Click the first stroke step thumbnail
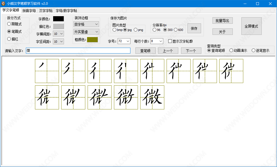 tap(47, 71)
